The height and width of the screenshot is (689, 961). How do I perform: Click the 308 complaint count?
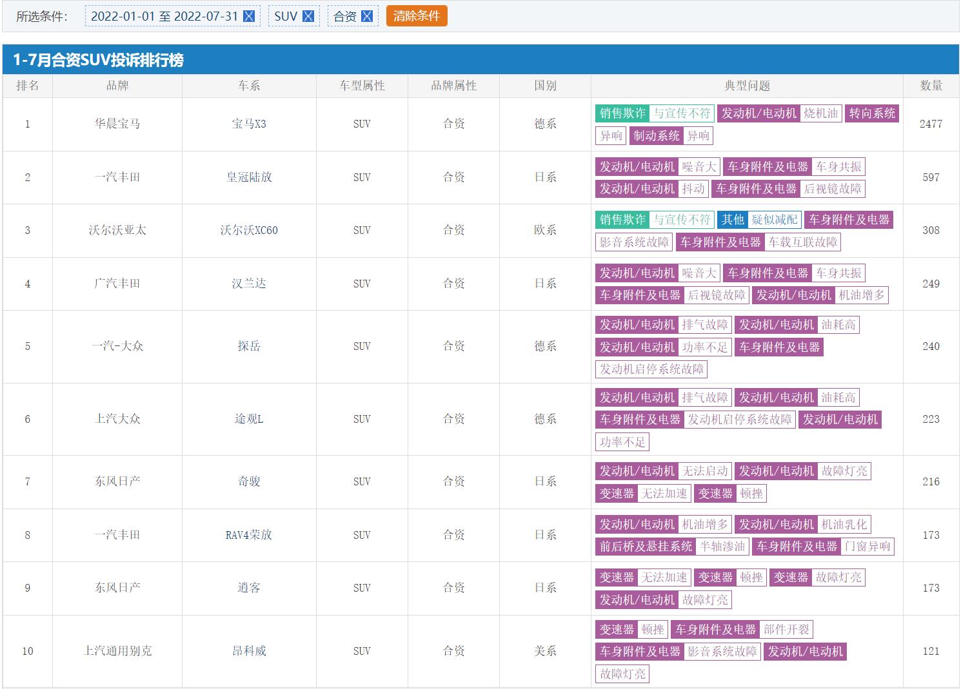coord(931,230)
